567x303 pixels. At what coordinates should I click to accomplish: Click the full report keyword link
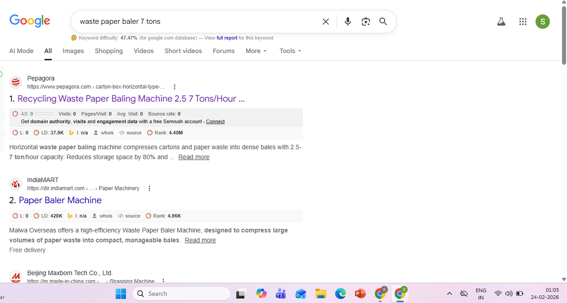[x=227, y=38]
